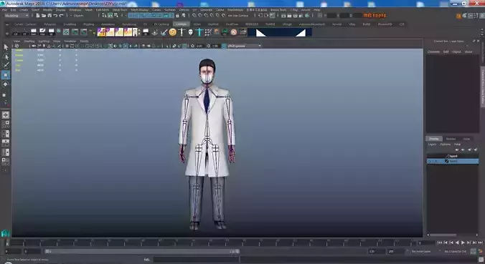Screen dimensions: 485x264
Task: Click the dotted grid shelf icon
Action: coord(208,32)
